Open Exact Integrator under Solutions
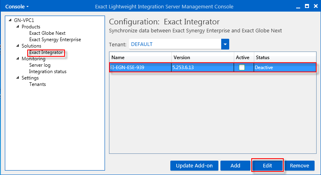The height and width of the screenshot is (175, 321). pos(46,52)
